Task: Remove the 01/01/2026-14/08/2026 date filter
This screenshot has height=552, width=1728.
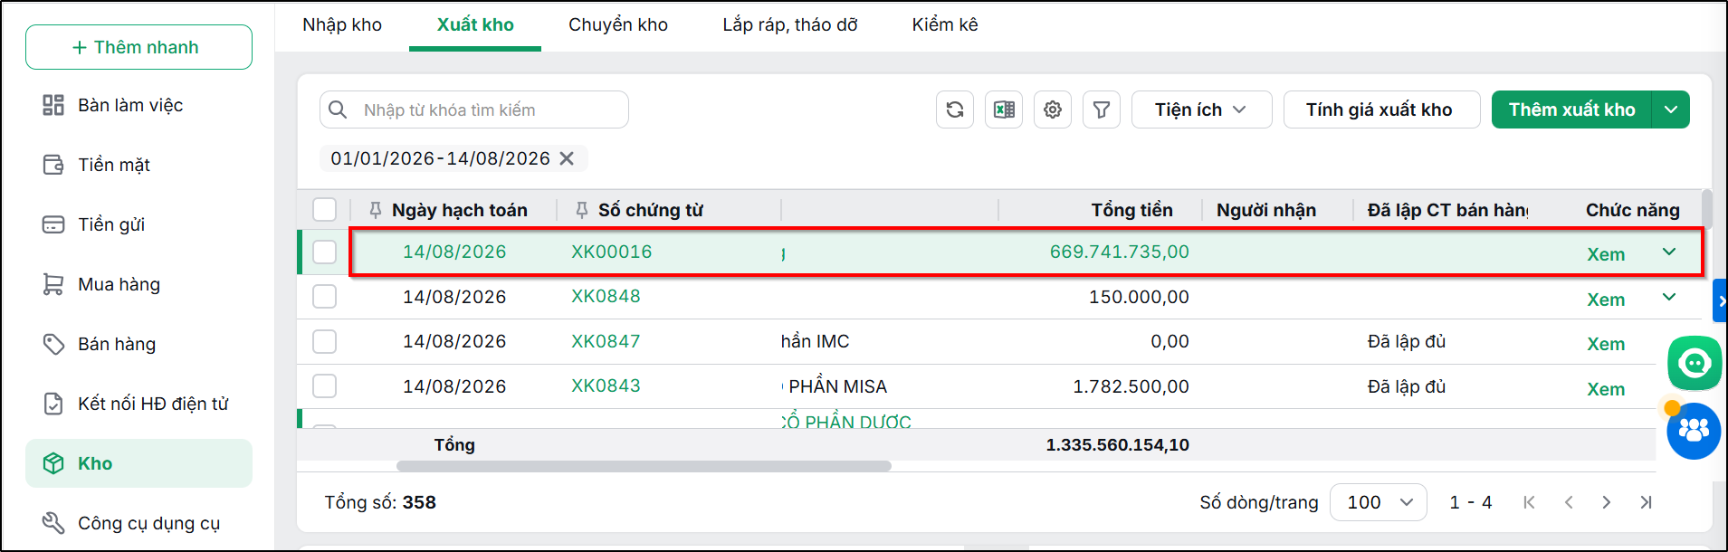Action: 567,158
